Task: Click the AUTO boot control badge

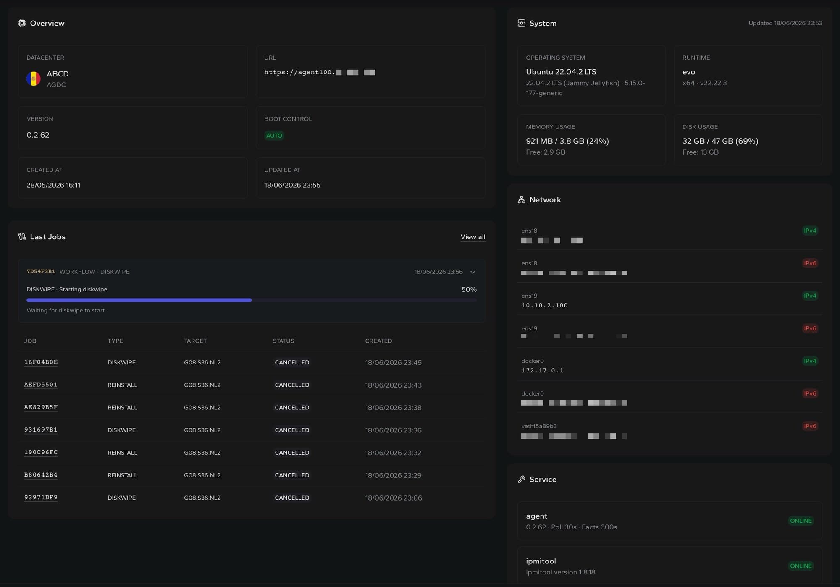Action: (274, 136)
